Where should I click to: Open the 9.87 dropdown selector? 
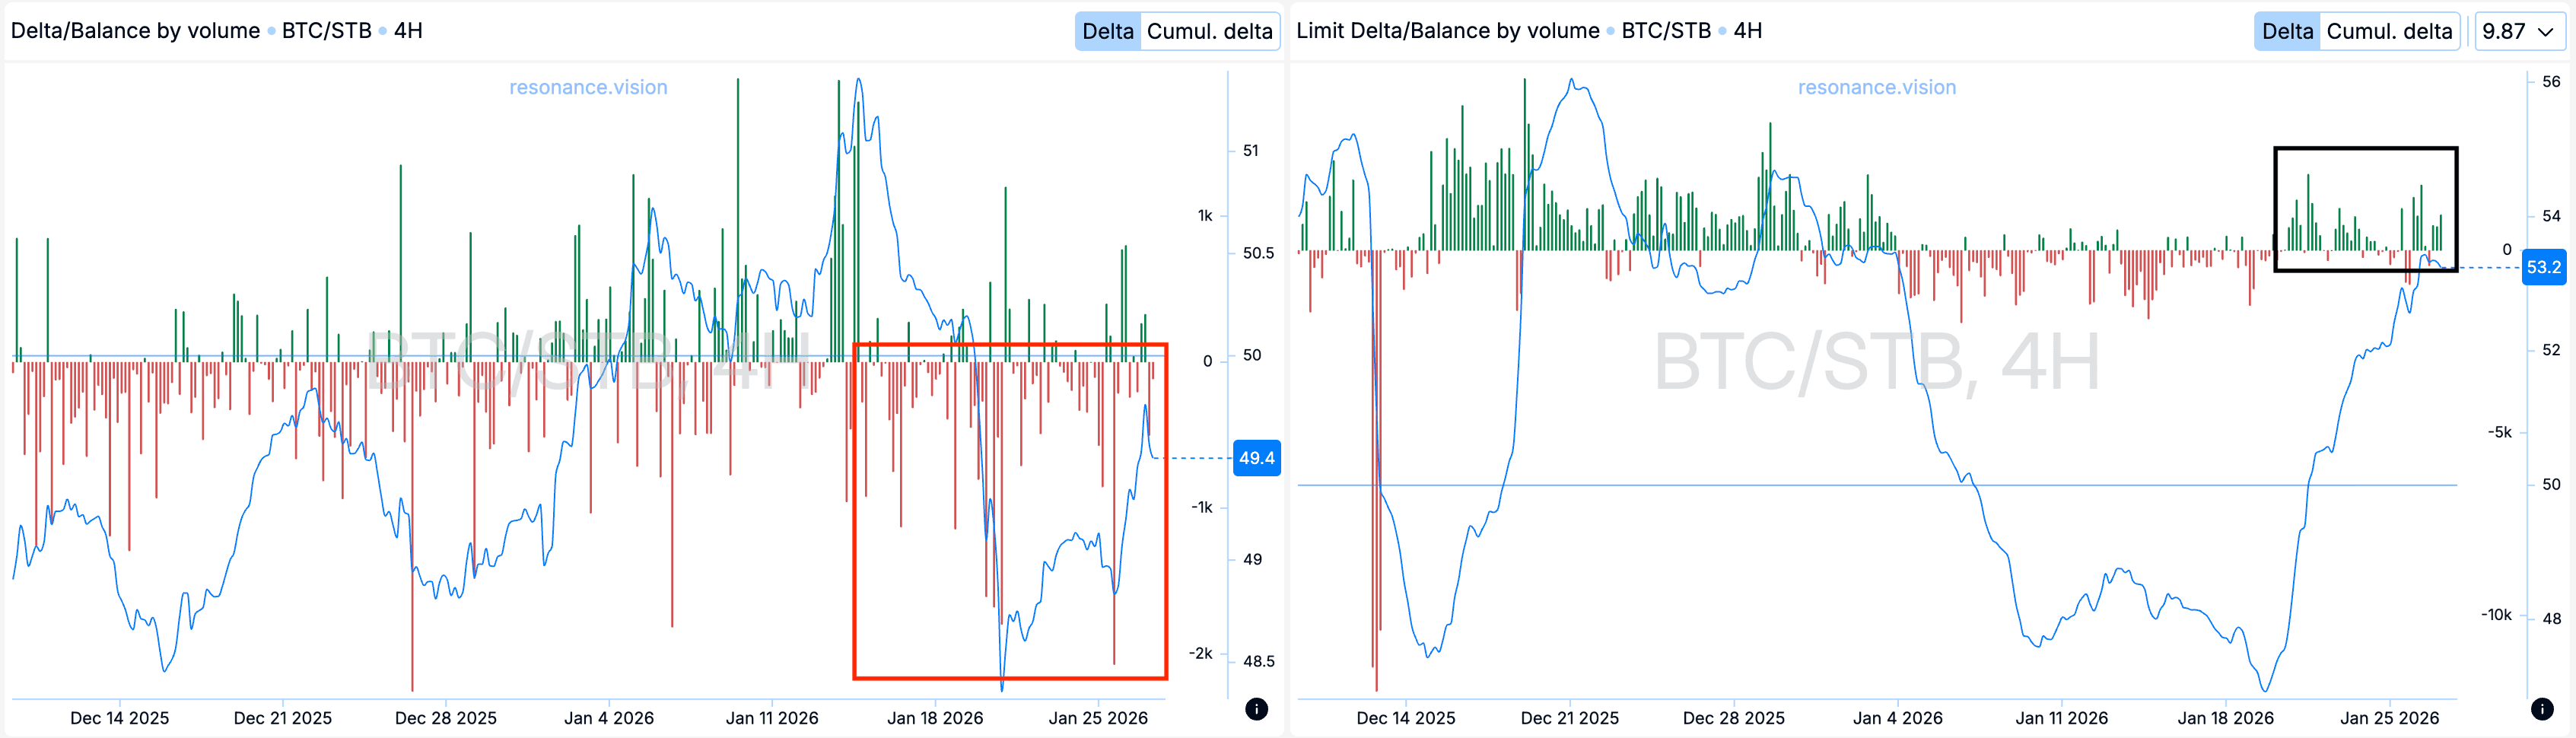click(2517, 31)
